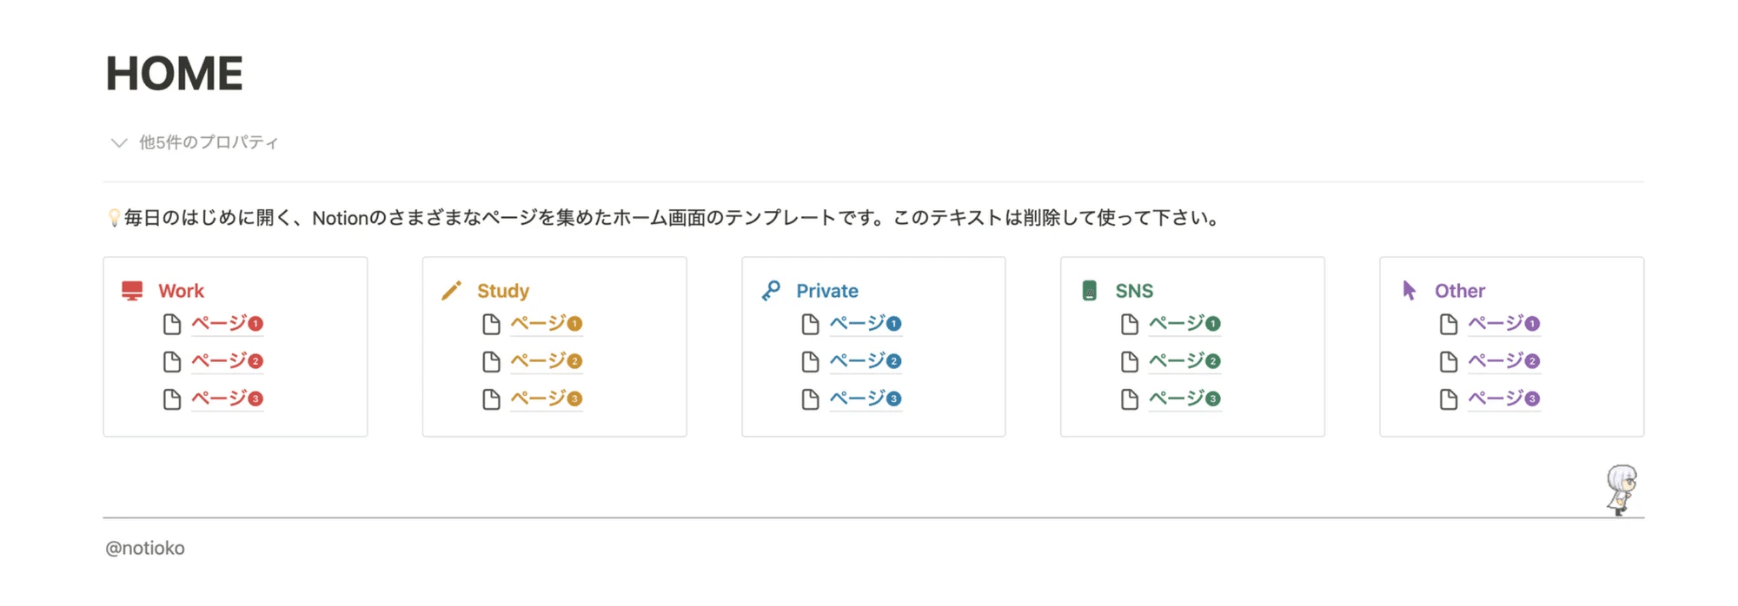Screen dimensions: 1738x606
Task: Click the purple cursor icon beside Other
Action: tap(1410, 291)
